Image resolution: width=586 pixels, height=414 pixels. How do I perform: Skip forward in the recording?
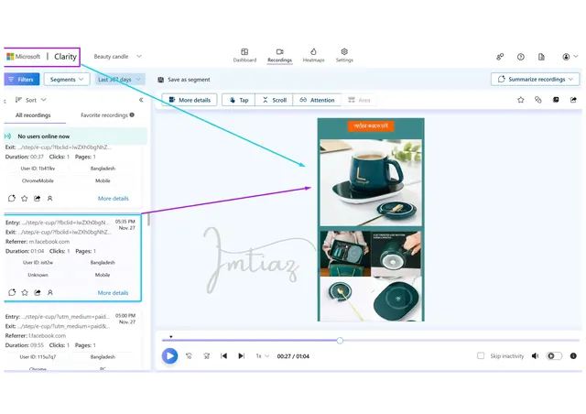[x=206, y=355]
